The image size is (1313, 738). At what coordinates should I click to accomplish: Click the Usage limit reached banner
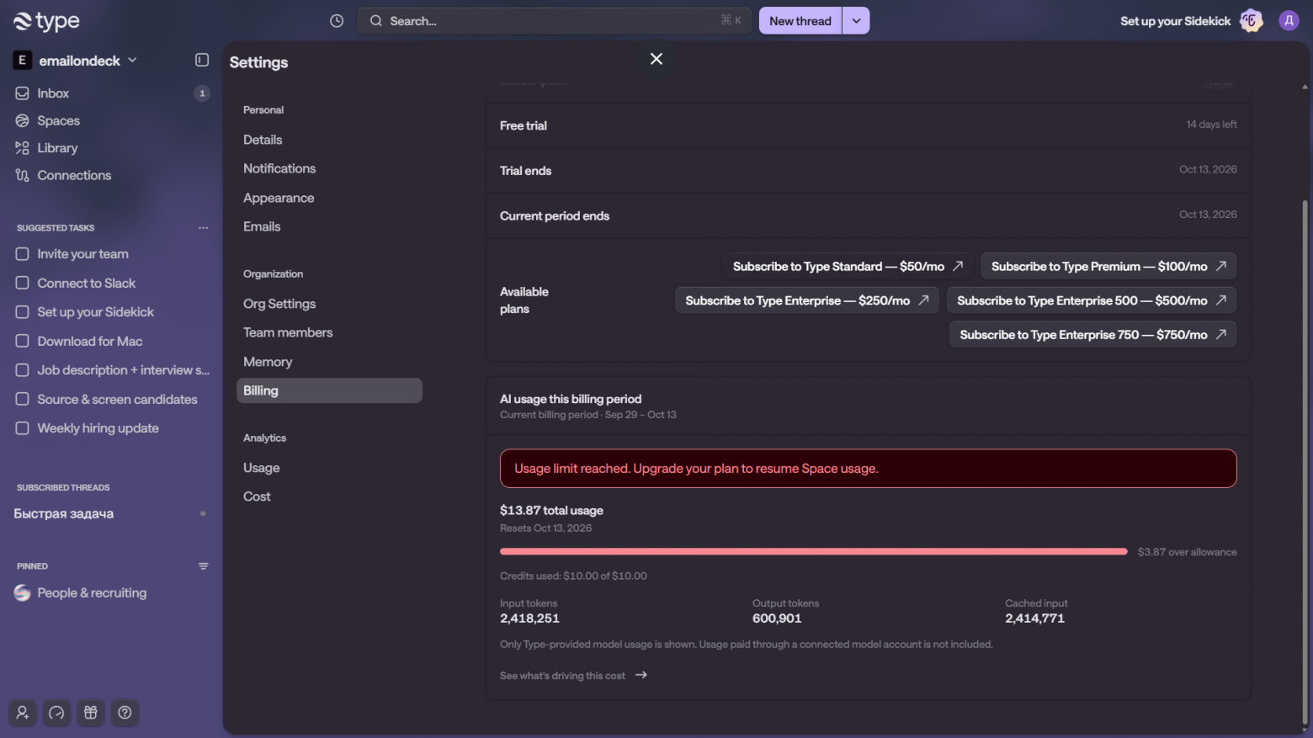point(868,469)
